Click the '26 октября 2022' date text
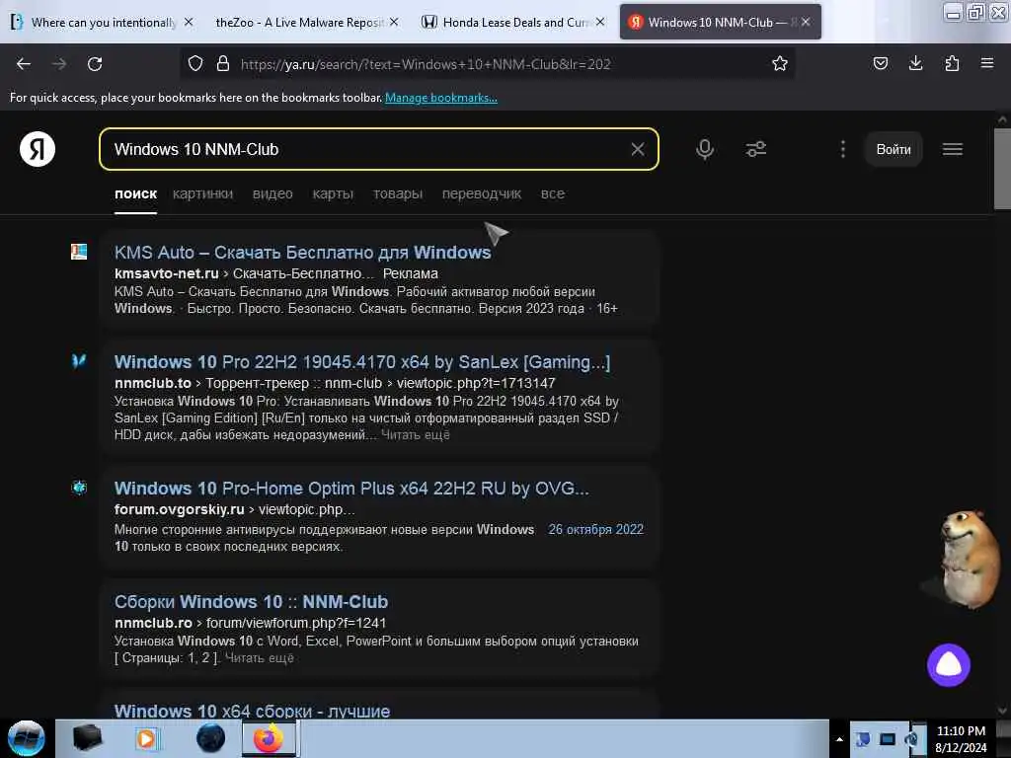1011x758 pixels. coord(595,529)
